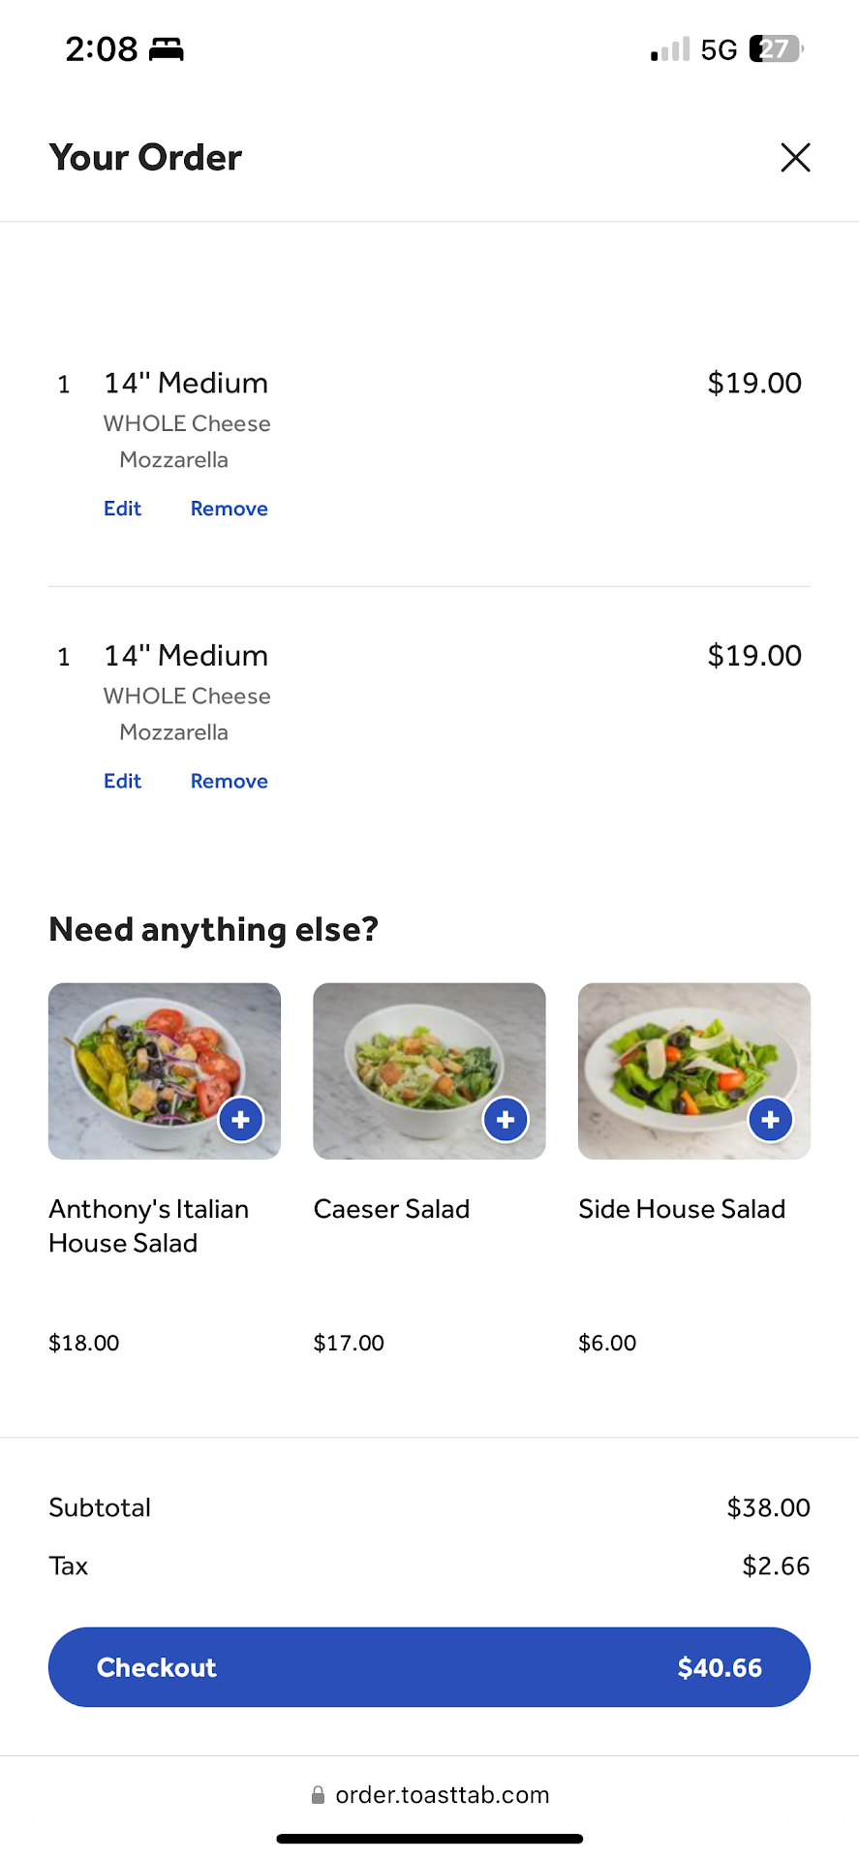Tap the sleep focus bed icon

(167, 49)
